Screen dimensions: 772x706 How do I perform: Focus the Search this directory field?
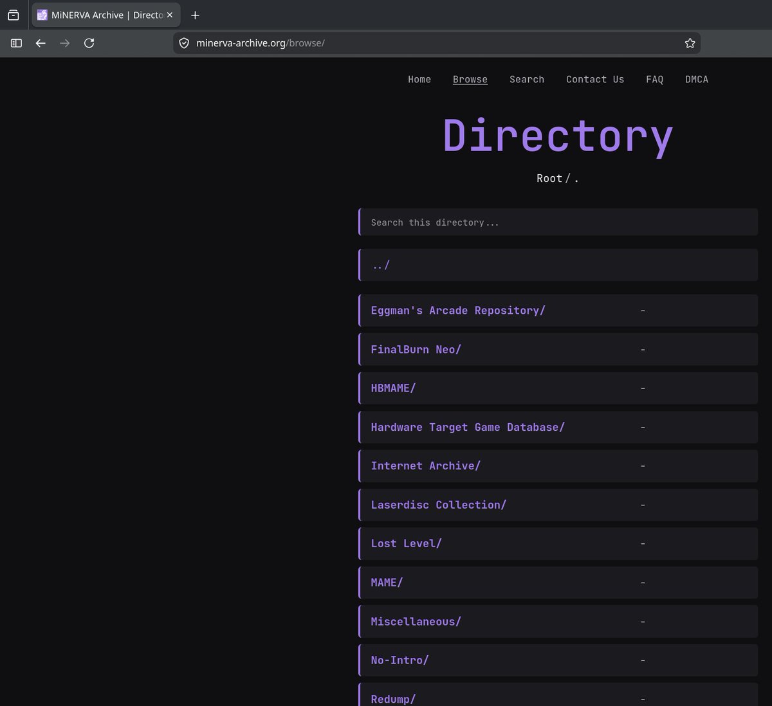point(558,222)
